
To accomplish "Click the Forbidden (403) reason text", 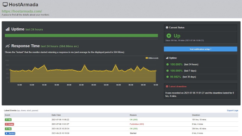I will 137,124.
